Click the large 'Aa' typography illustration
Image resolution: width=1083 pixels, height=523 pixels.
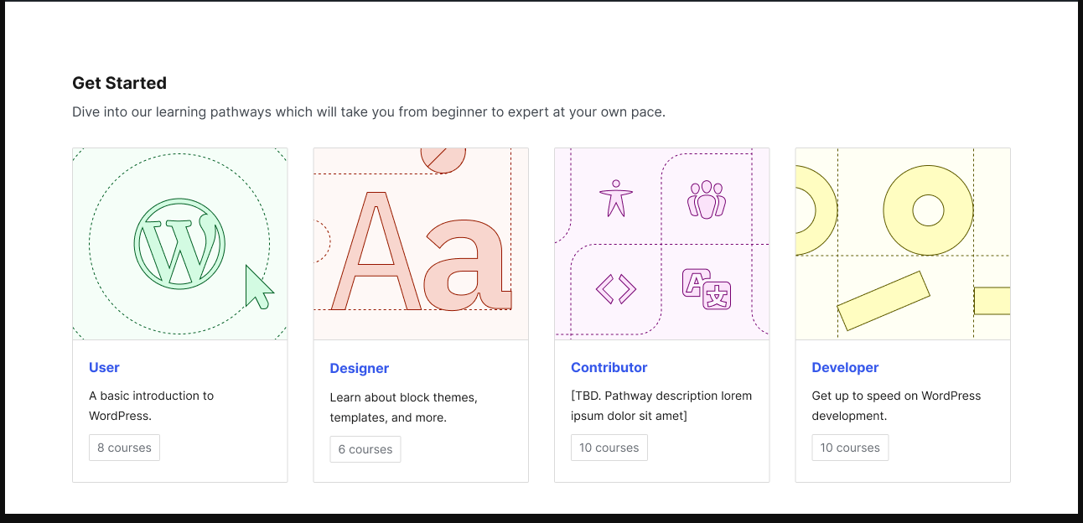(419, 251)
